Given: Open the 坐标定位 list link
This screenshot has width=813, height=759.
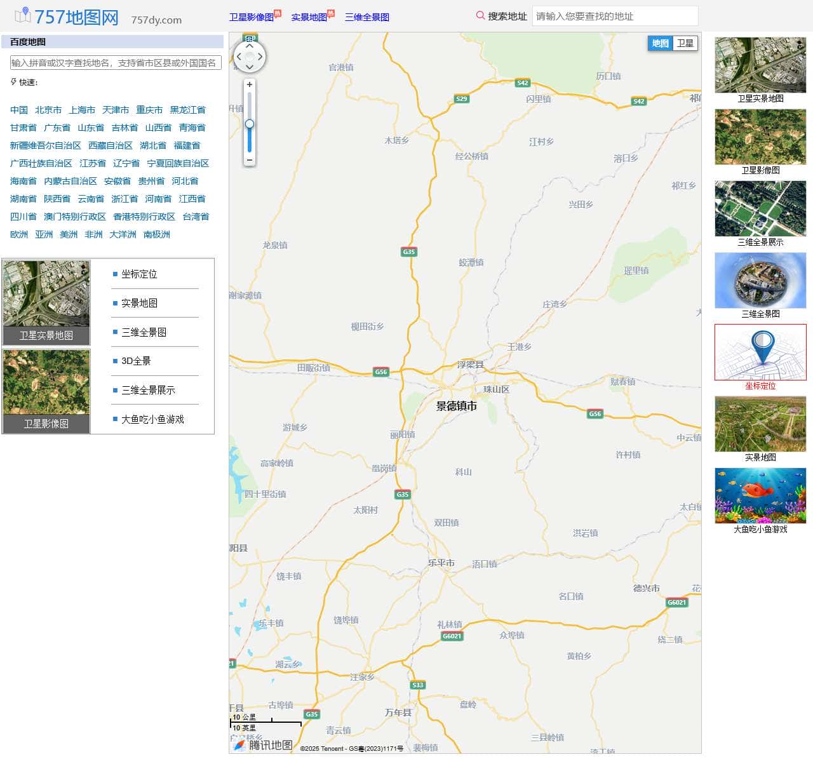Looking at the screenshot, I should click(139, 274).
